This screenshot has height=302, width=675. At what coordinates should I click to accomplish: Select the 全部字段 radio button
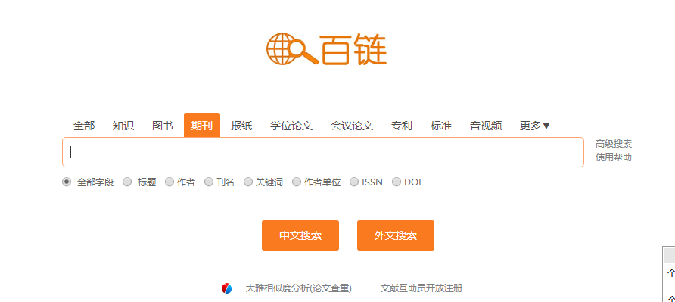pos(67,182)
